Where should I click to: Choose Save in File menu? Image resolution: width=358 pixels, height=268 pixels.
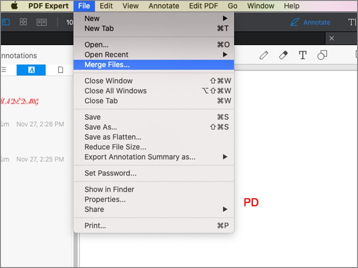(153, 117)
